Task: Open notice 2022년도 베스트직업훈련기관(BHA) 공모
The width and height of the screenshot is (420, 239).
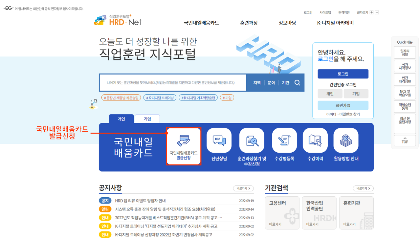Action: pos(169,218)
